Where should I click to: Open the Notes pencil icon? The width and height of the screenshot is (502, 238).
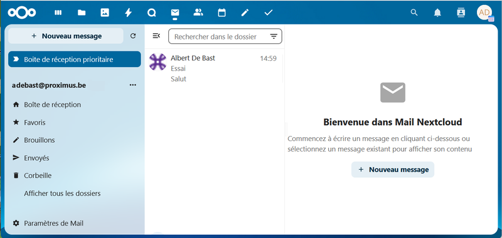click(245, 13)
